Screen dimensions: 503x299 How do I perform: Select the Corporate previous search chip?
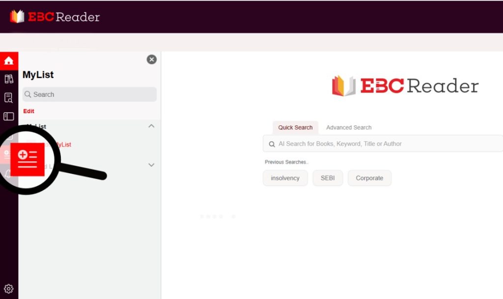click(369, 178)
